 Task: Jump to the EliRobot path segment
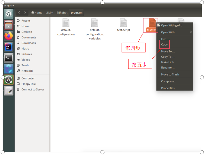(62, 13)
